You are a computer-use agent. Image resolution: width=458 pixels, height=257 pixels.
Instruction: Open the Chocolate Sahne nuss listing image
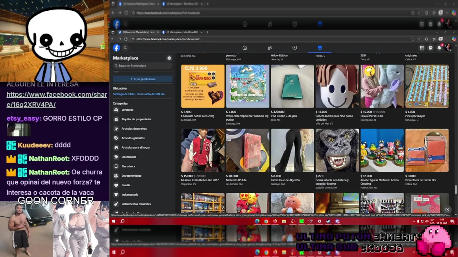203,86
